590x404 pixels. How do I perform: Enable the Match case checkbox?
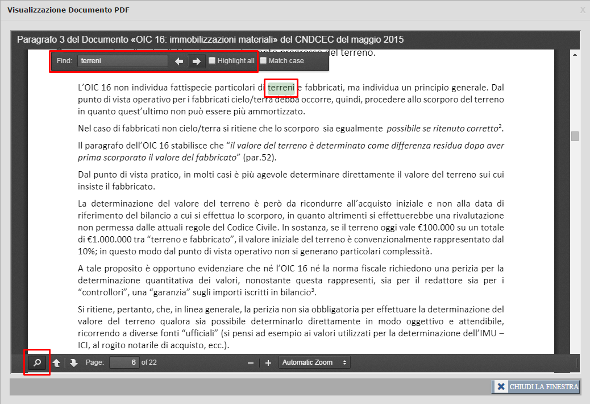click(263, 60)
